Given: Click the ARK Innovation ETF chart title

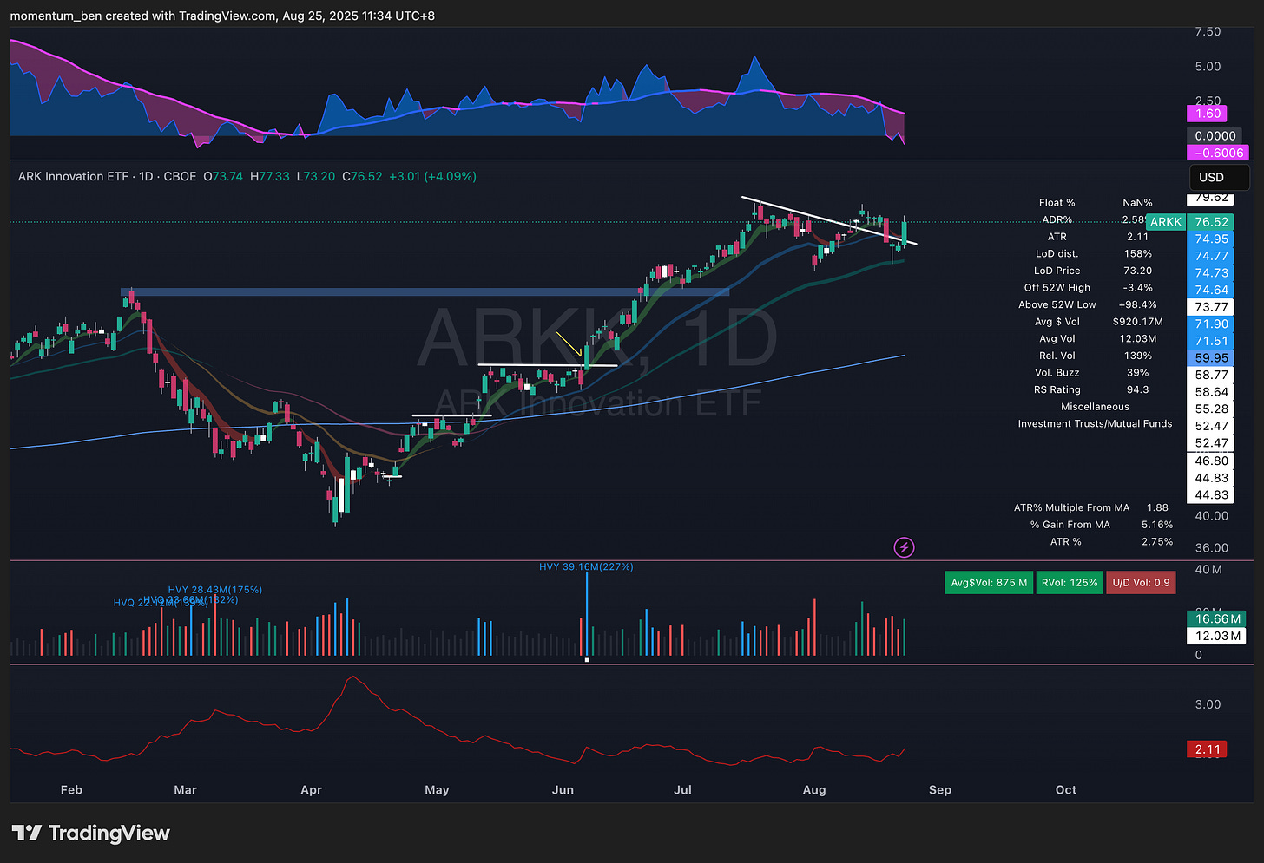Looking at the screenshot, I should pyautogui.click(x=74, y=176).
